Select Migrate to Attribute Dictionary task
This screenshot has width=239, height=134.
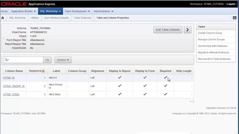click(214, 52)
